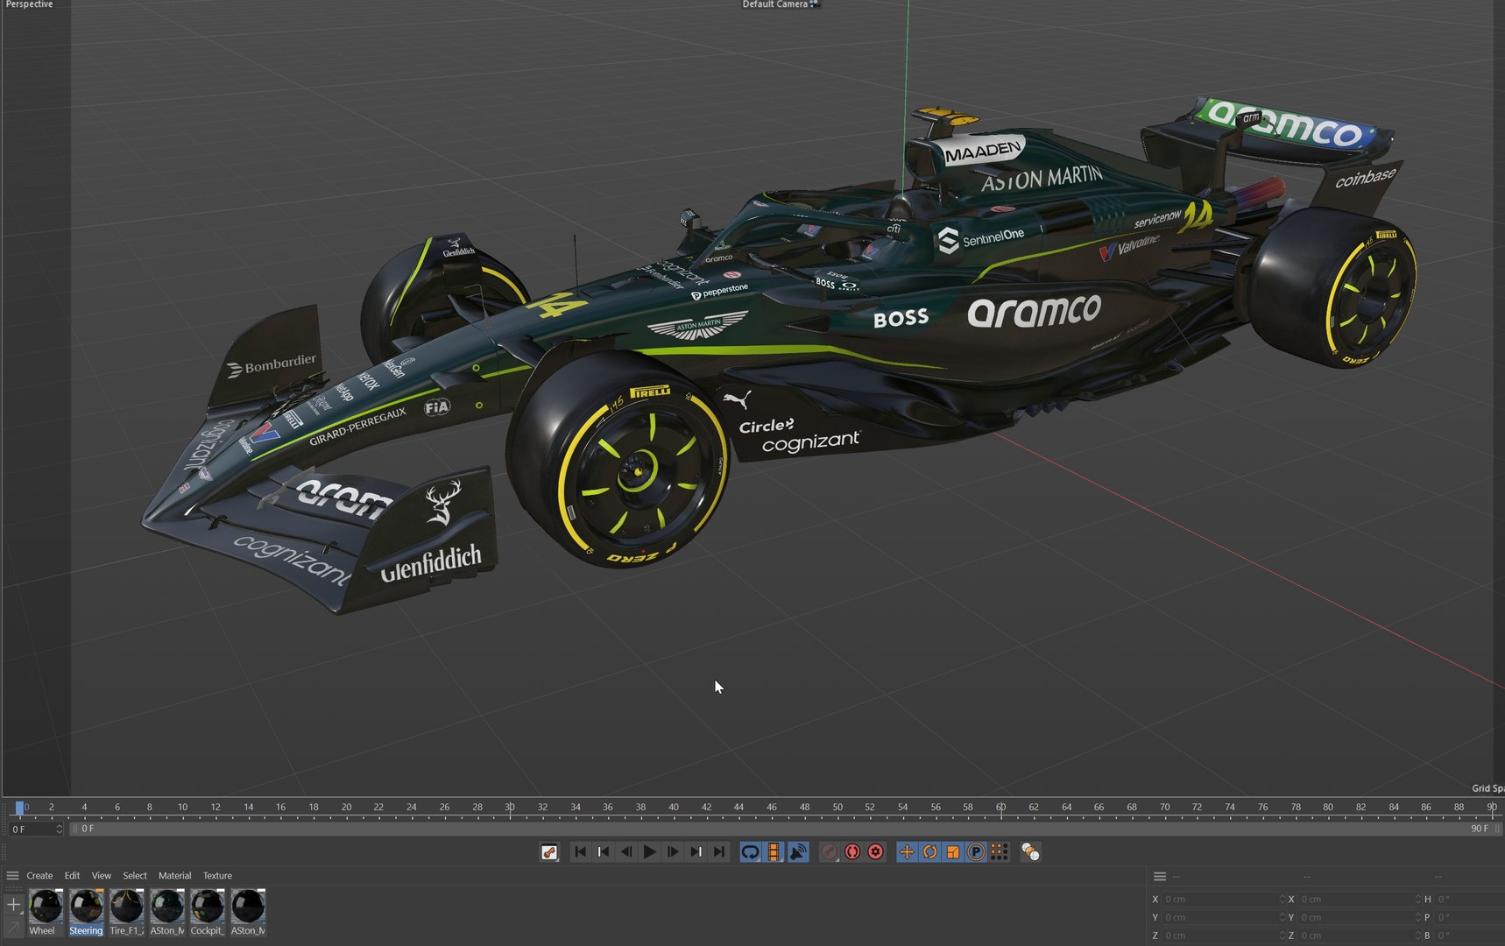Jump to the previous key frame
The image size is (1505, 946).
click(x=603, y=851)
